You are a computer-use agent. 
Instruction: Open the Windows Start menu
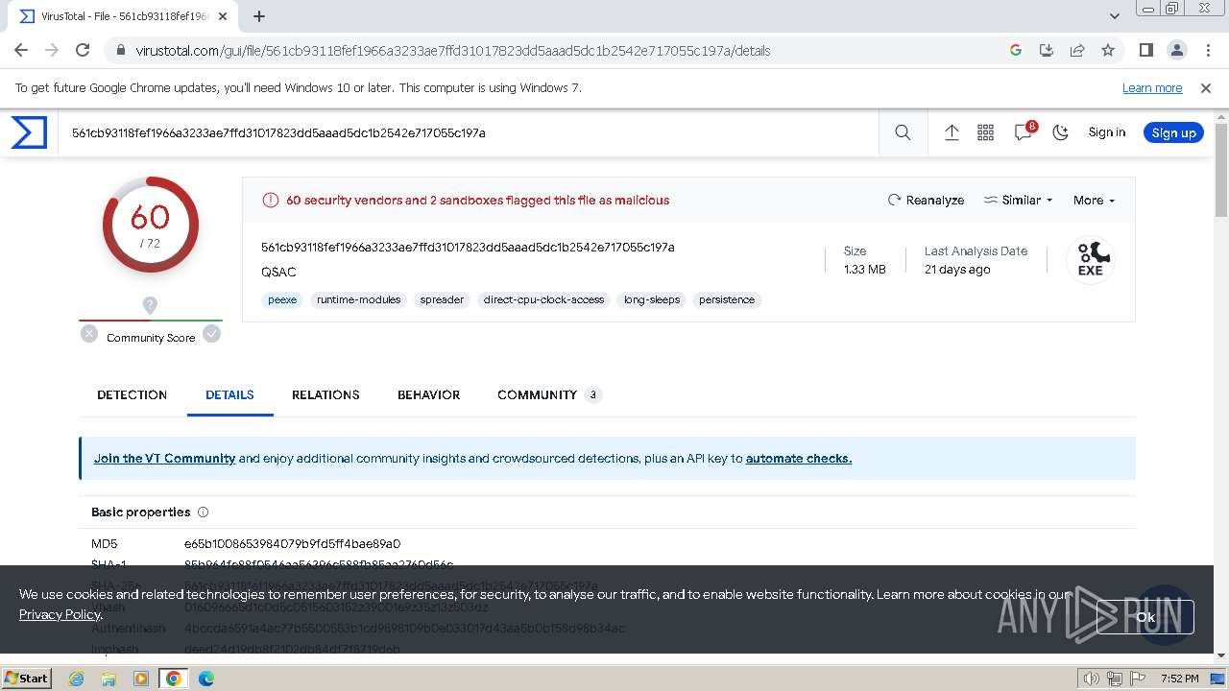click(26, 679)
